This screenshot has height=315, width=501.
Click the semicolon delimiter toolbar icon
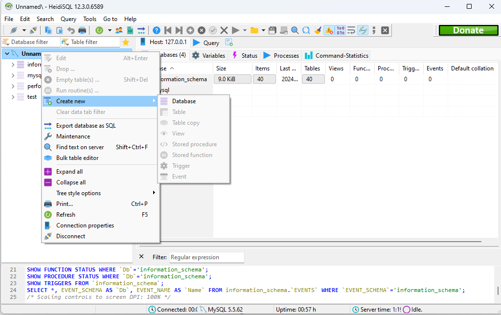tap(374, 30)
